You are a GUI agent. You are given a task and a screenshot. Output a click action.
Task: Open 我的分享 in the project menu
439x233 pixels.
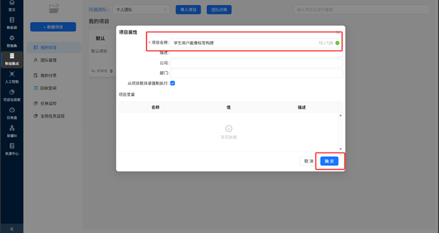pyautogui.click(x=48, y=76)
